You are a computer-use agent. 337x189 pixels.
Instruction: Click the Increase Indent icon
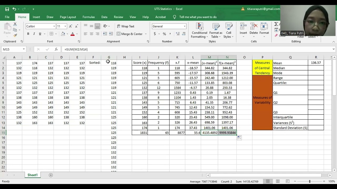[111, 34]
